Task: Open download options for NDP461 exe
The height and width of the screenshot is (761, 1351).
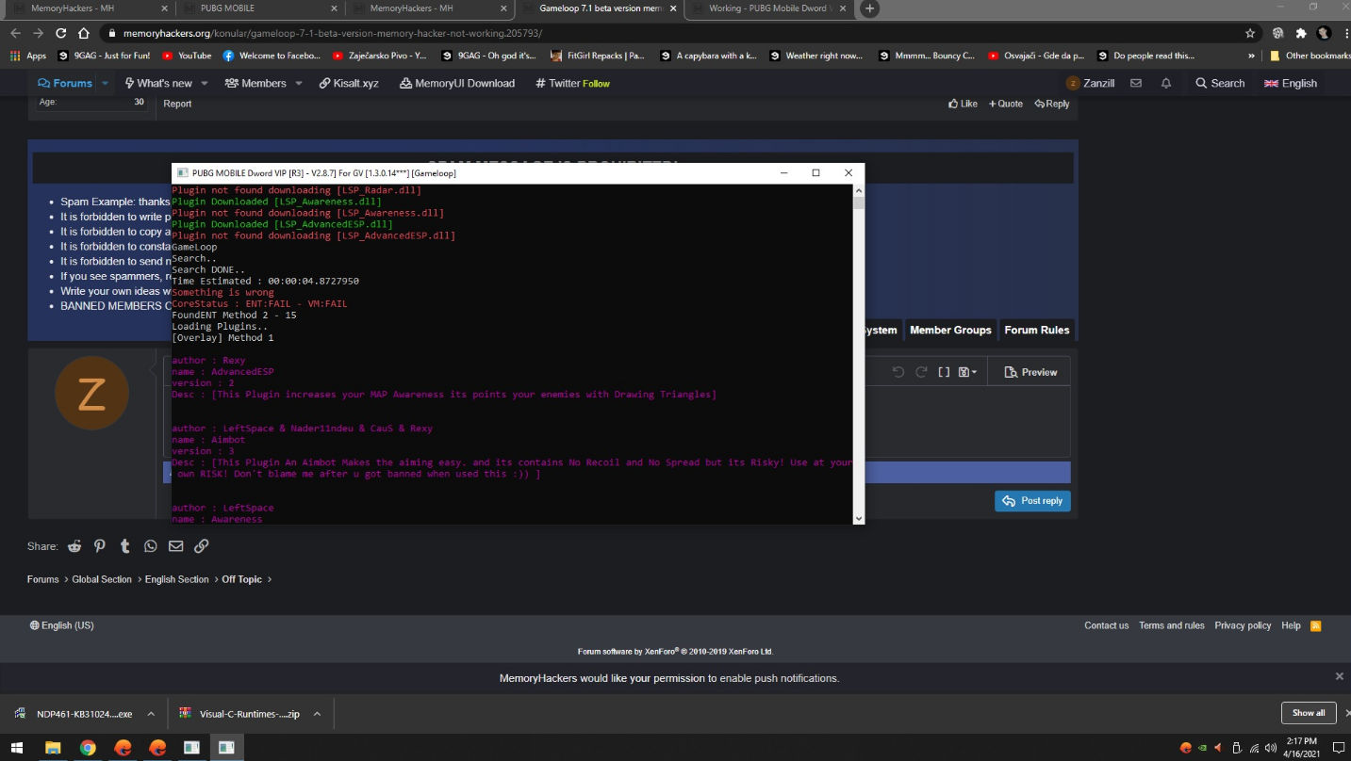Action: pyautogui.click(x=151, y=714)
